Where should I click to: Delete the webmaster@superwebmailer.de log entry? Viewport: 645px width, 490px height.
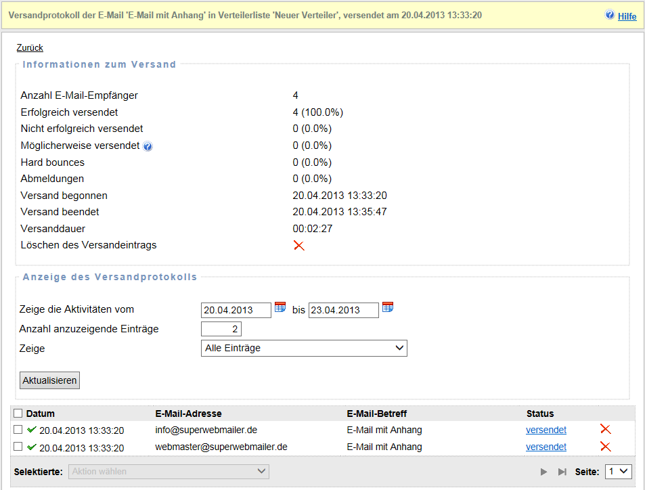606,447
